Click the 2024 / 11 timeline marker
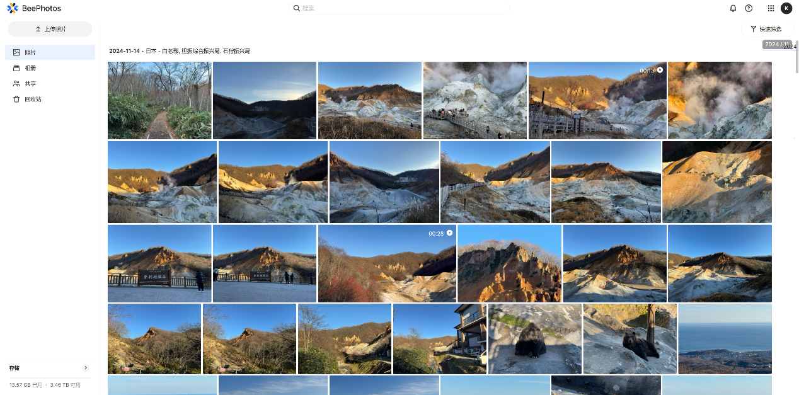The image size is (799, 395). (776, 45)
